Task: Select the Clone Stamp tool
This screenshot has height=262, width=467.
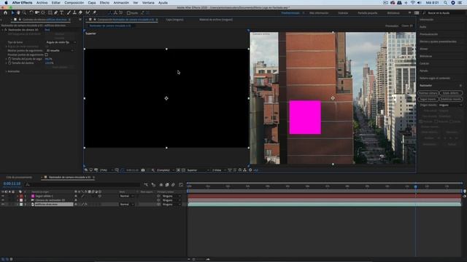Action: [74, 13]
